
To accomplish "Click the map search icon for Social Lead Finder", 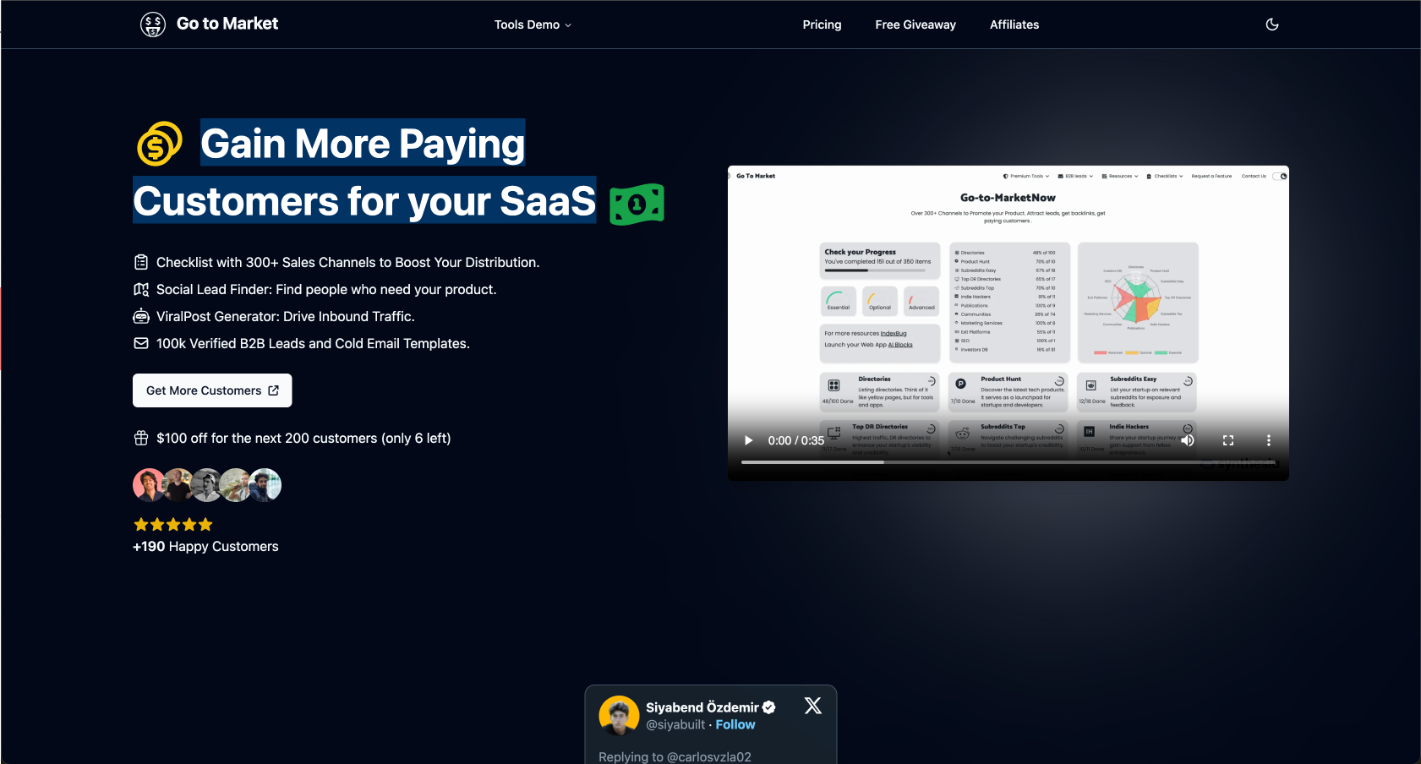I will (x=141, y=289).
